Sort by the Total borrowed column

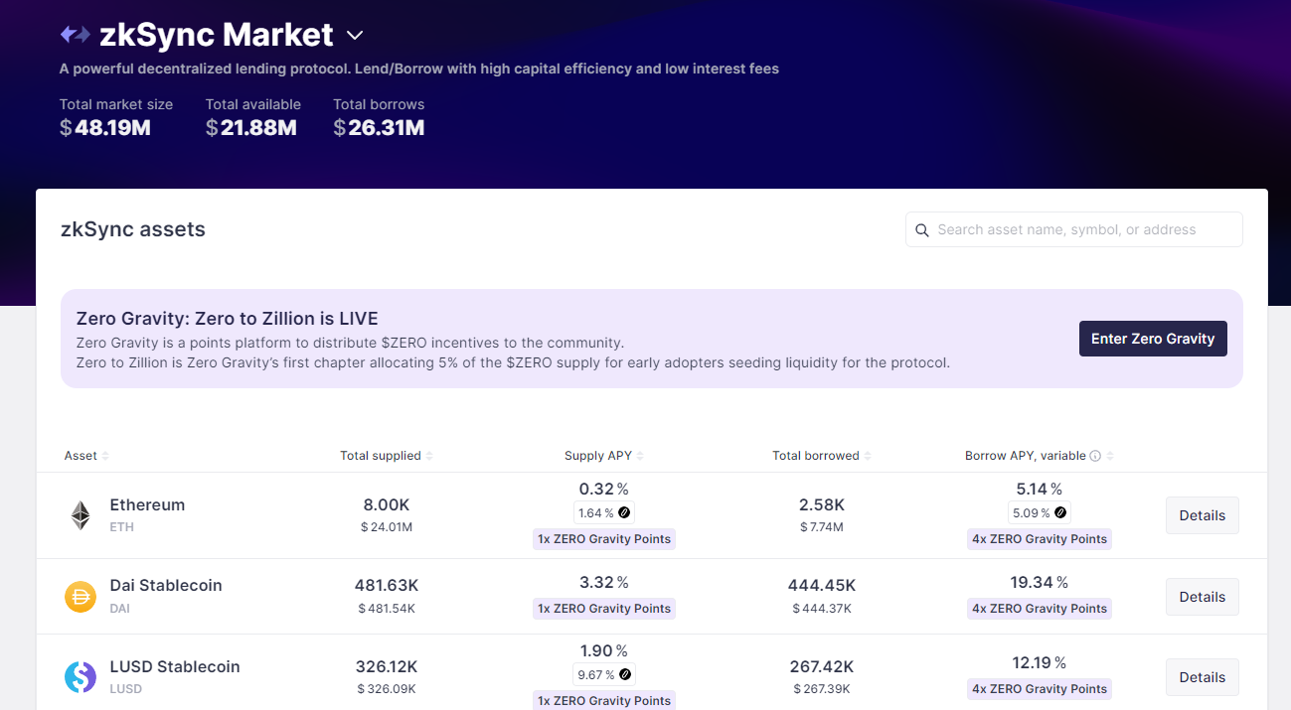(x=822, y=456)
